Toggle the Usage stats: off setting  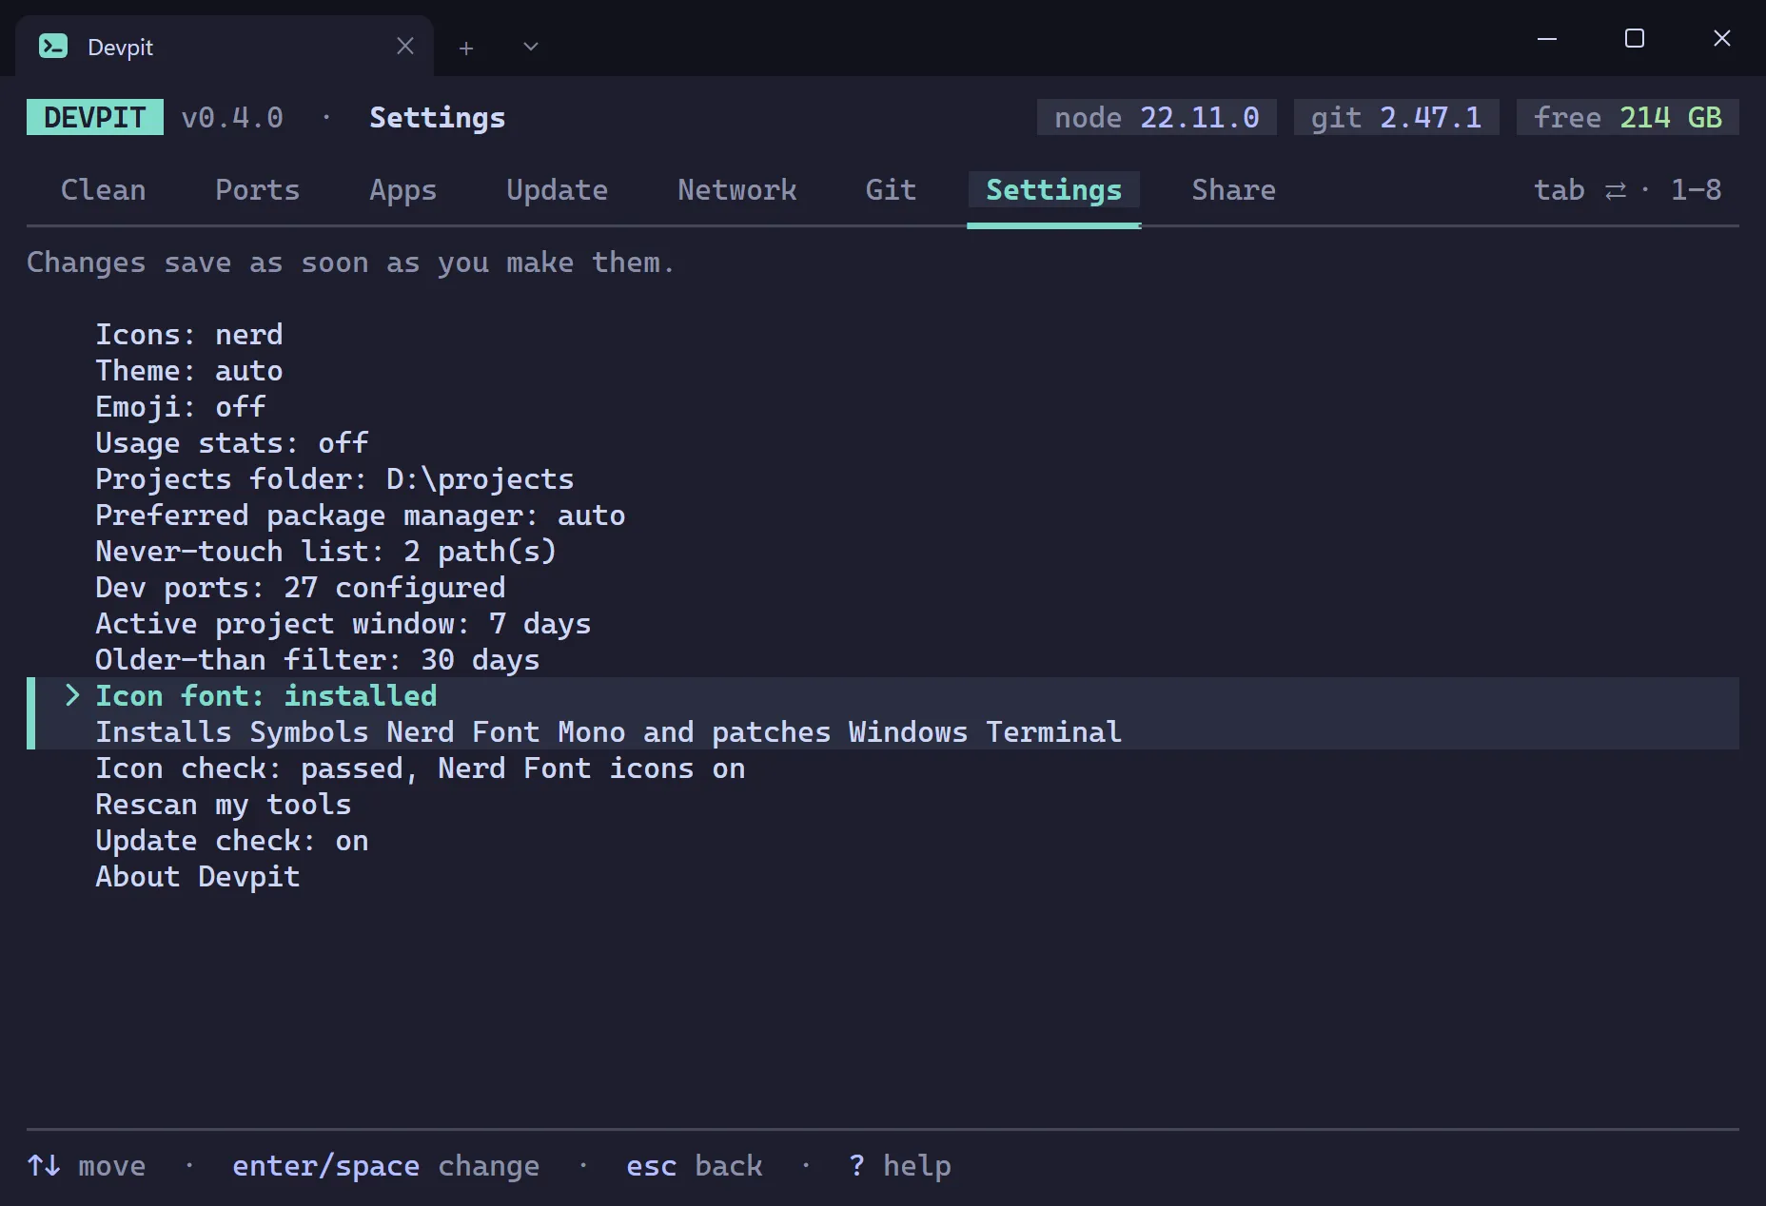232,443
